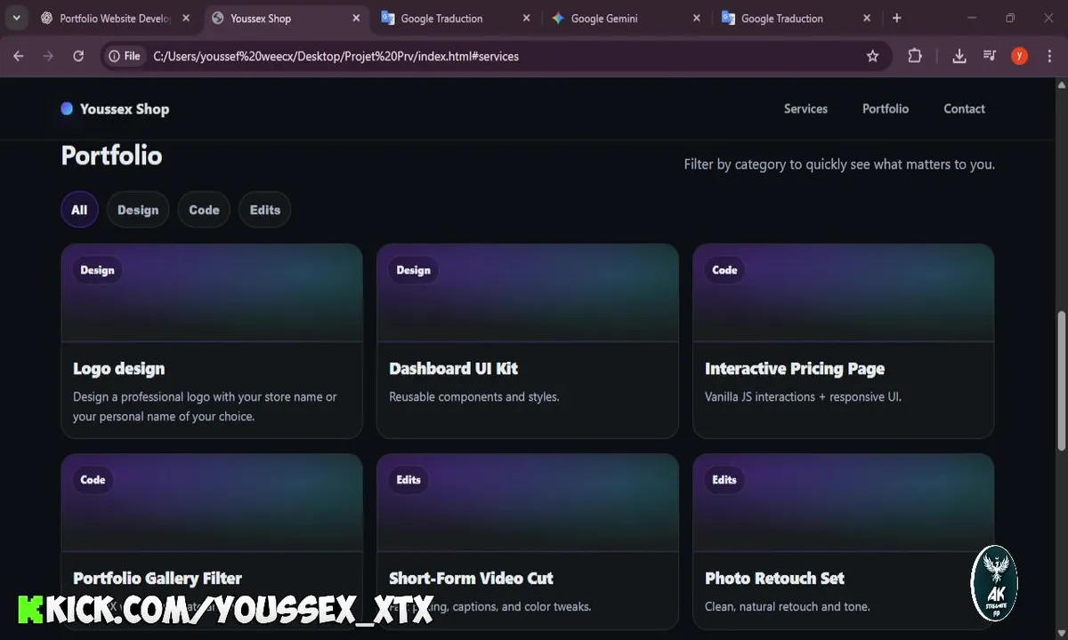Filter portfolio by Code
1068x640 pixels.
click(x=204, y=210)
